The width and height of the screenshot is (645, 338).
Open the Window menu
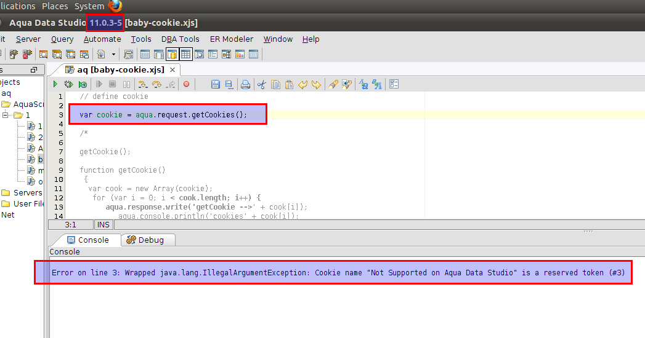tap(278, 39)
